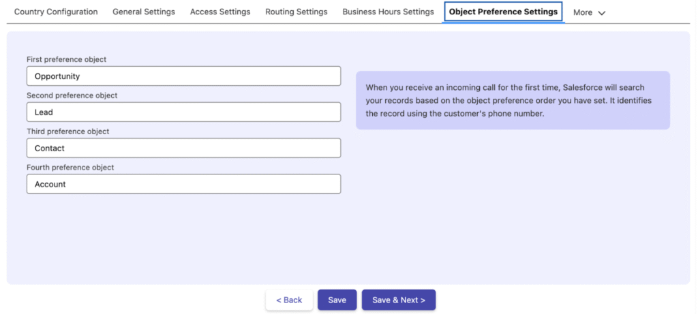Open second preference field showing Lead
The image size is (698, 314).
point(183,112)
